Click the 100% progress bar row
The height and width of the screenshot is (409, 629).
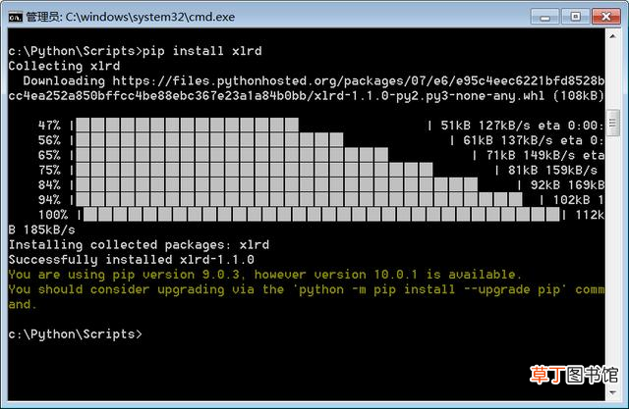tap(320, 215)
